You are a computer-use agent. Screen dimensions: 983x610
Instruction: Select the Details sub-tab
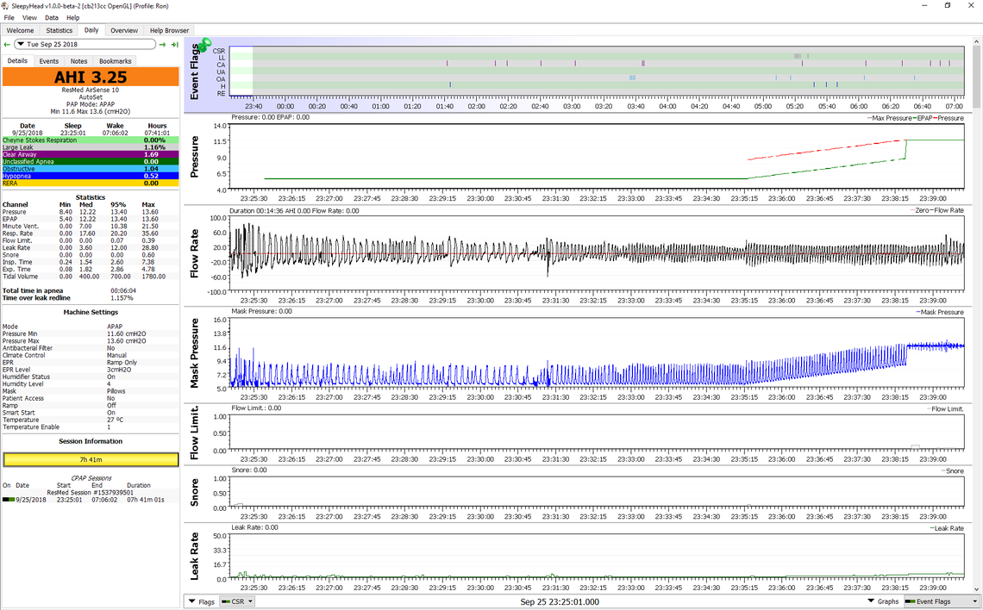17,61
